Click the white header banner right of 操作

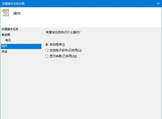click(x=94, y=16)
